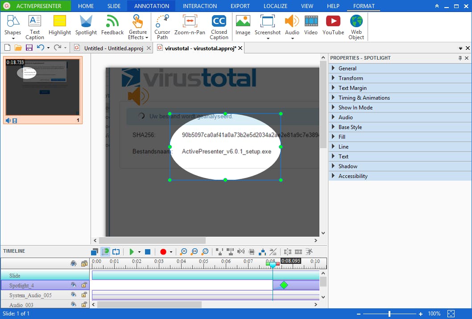The height and width of the screenshot is (319, 472).
Task: Expand the Shadow properties section
Action: click(x=348, y=166)
